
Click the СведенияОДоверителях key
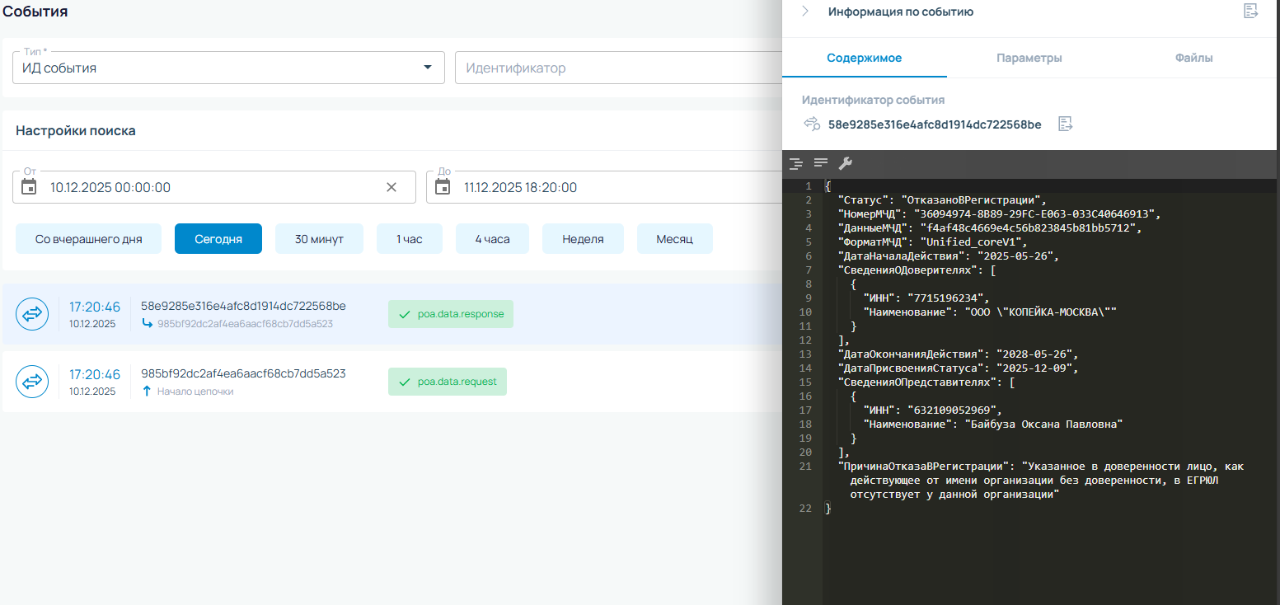click(x=907, y=270)
